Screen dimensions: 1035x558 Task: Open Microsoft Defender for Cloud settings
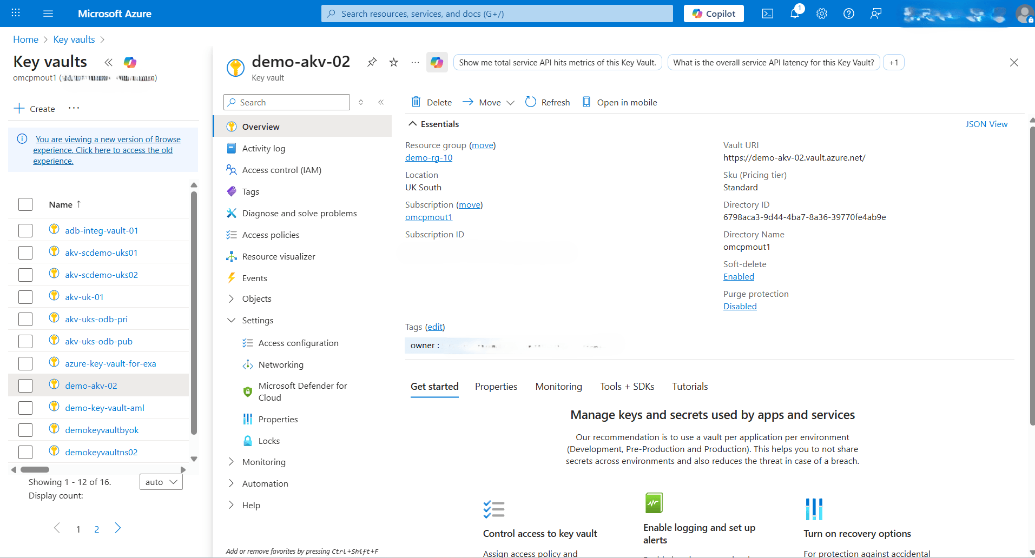click(302, 391)
